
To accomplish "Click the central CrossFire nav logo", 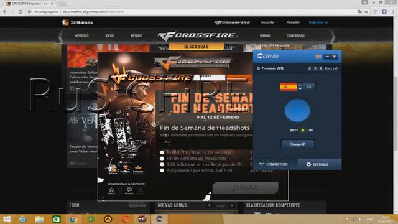I will pyautogui.click(x=197, y=36).
